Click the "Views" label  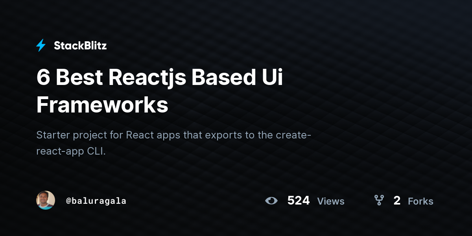coord(331,201)
